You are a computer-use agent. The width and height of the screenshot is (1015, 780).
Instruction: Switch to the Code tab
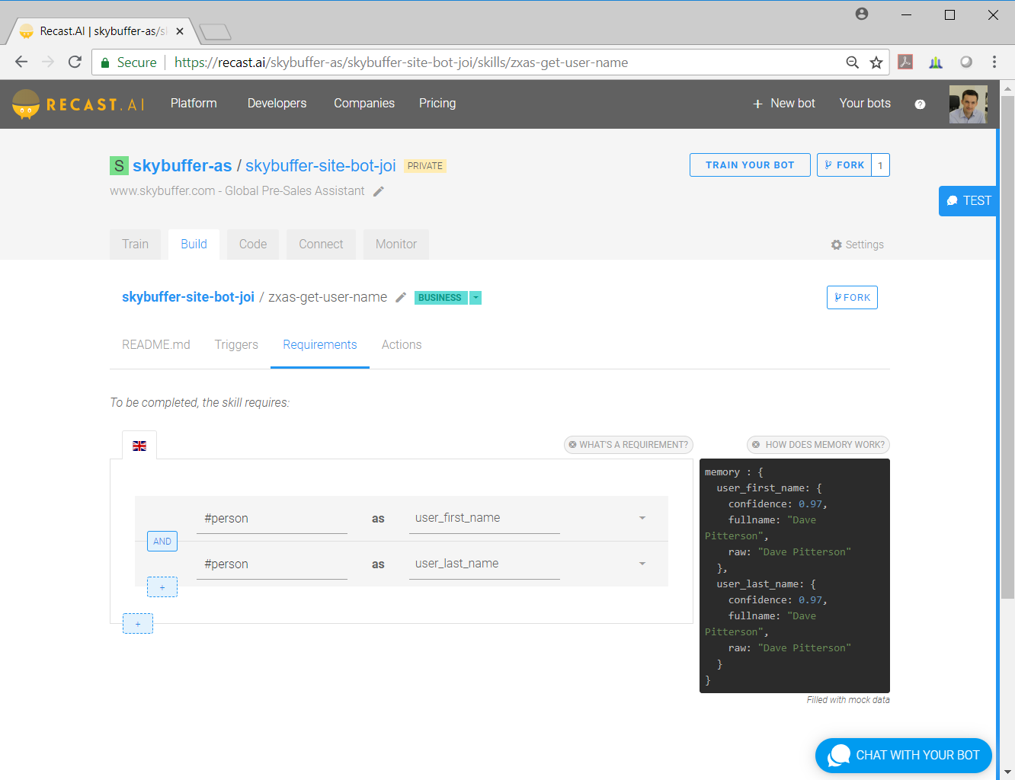(x=253, y=245)
